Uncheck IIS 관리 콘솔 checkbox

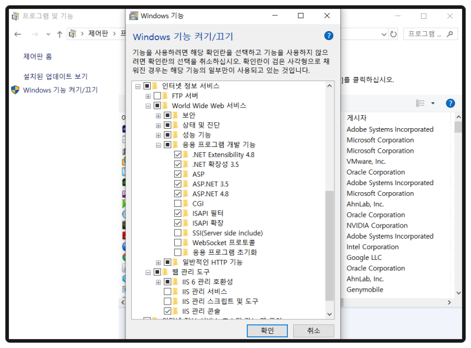click(167, 311)
